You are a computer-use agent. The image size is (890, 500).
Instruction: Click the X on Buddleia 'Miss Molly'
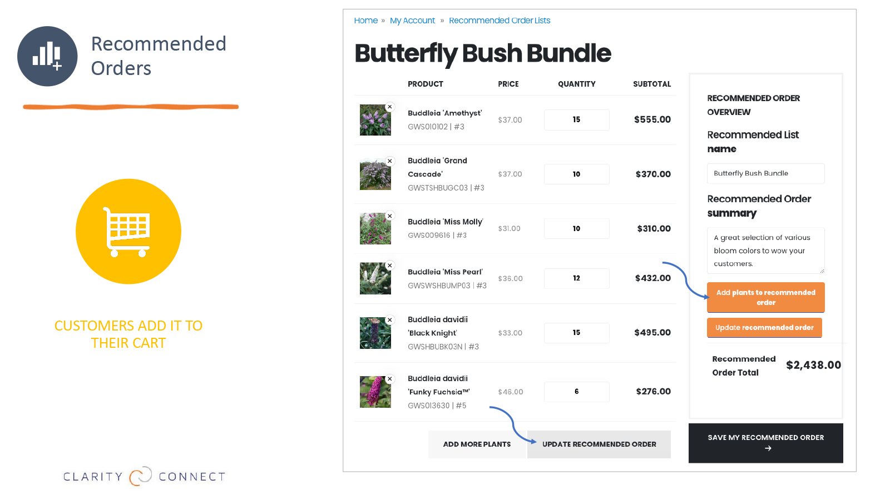coord(390,216)
